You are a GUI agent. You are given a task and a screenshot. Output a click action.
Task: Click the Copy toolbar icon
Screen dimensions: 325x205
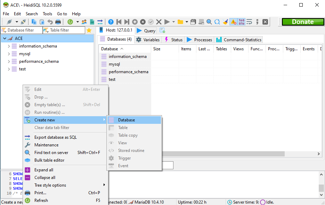coord(34,22)
